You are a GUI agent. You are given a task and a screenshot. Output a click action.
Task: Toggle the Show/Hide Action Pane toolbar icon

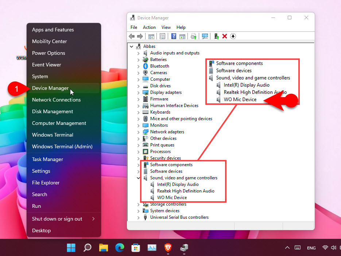point(182,37)
